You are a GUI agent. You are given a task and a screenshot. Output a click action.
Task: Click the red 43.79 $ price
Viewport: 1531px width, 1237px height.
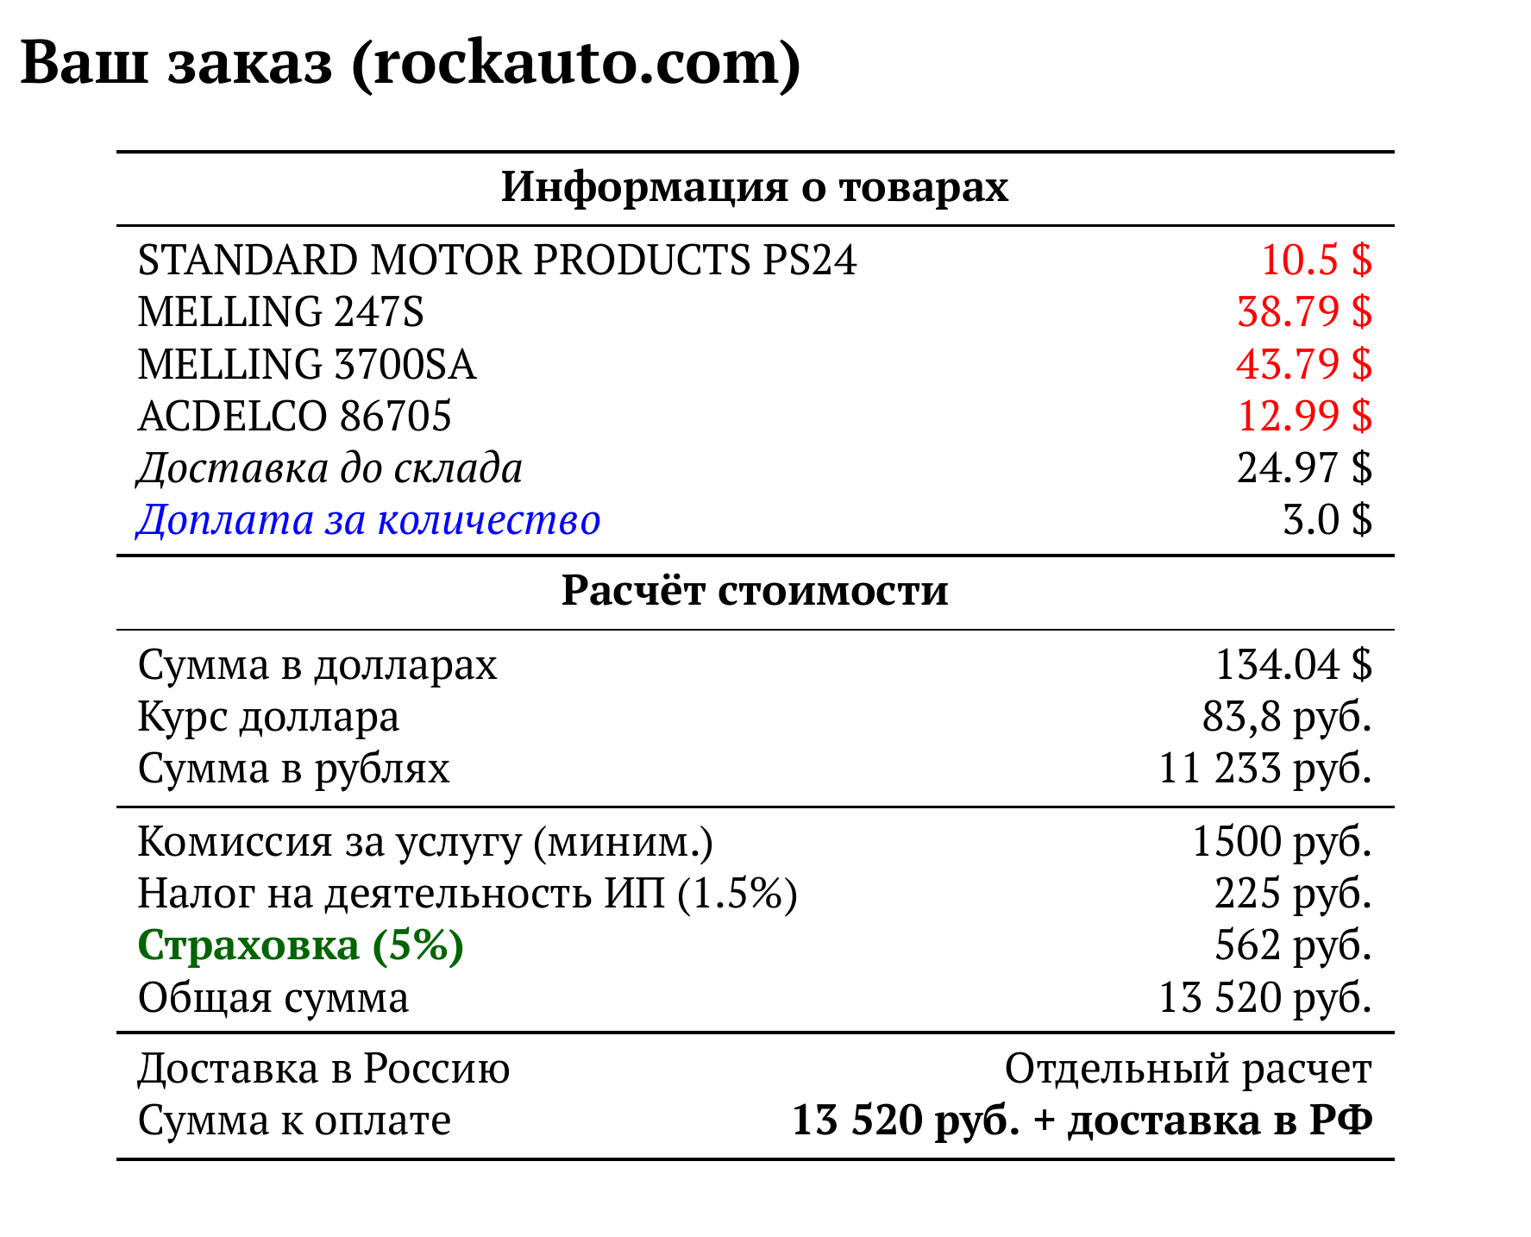click(x=1303, y=364)
